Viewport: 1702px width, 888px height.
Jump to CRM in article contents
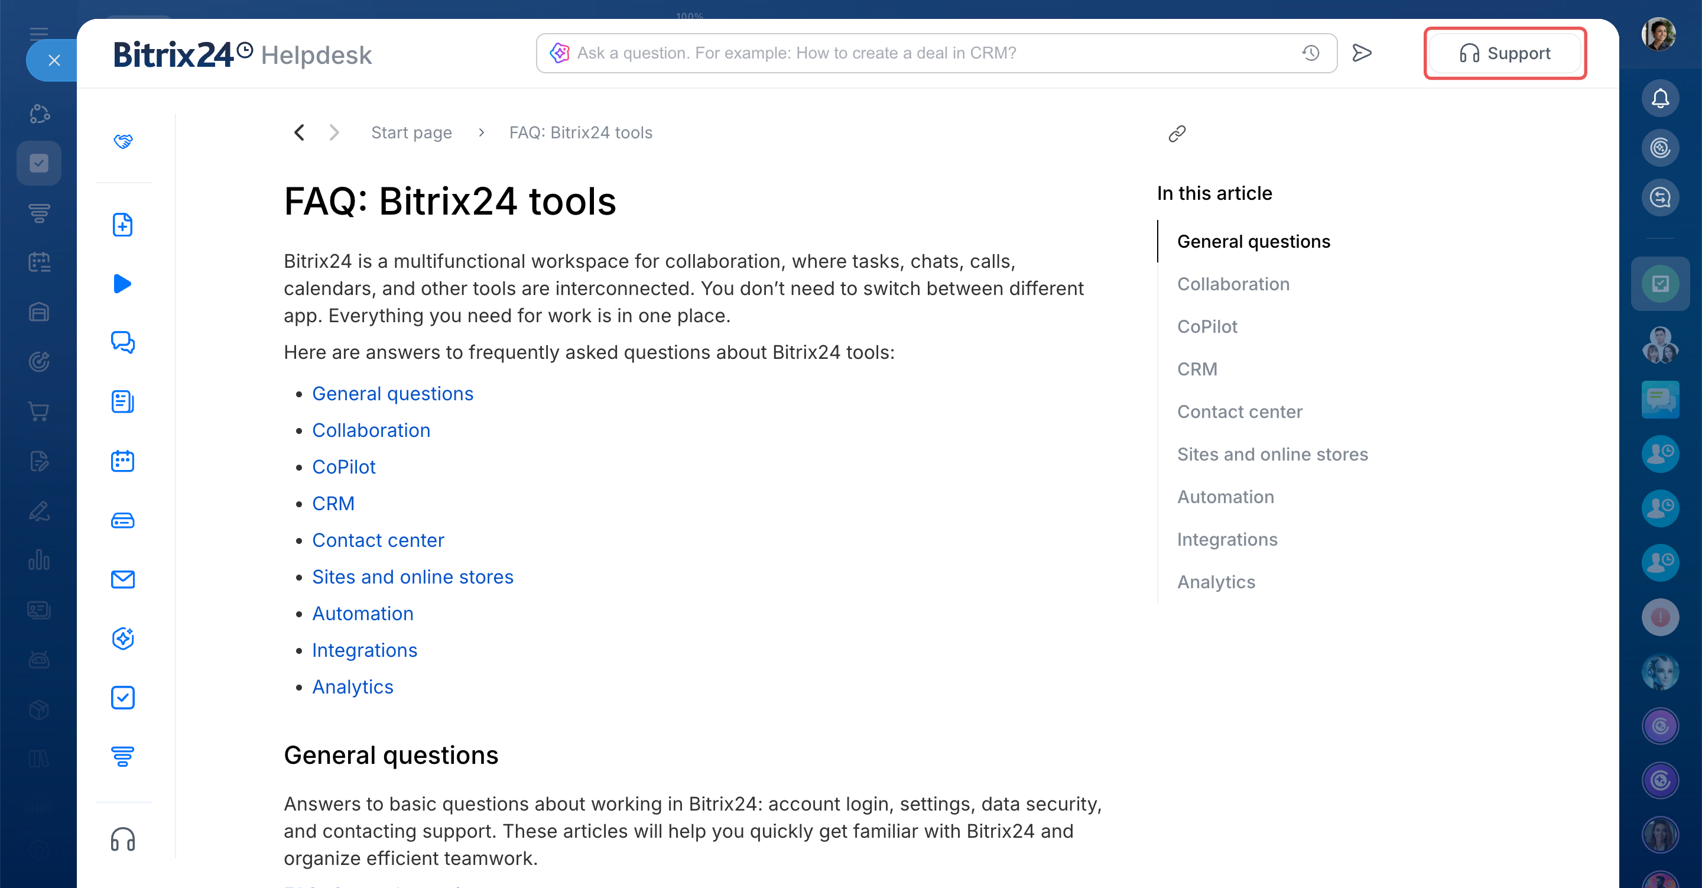coord(1197,369)
